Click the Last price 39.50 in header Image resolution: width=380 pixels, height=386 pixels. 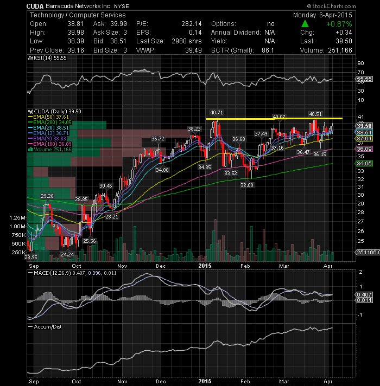pyautogui.click(x=344, y=41)
